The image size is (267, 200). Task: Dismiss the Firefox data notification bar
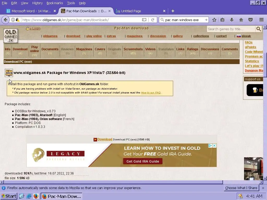click(263, 188)
